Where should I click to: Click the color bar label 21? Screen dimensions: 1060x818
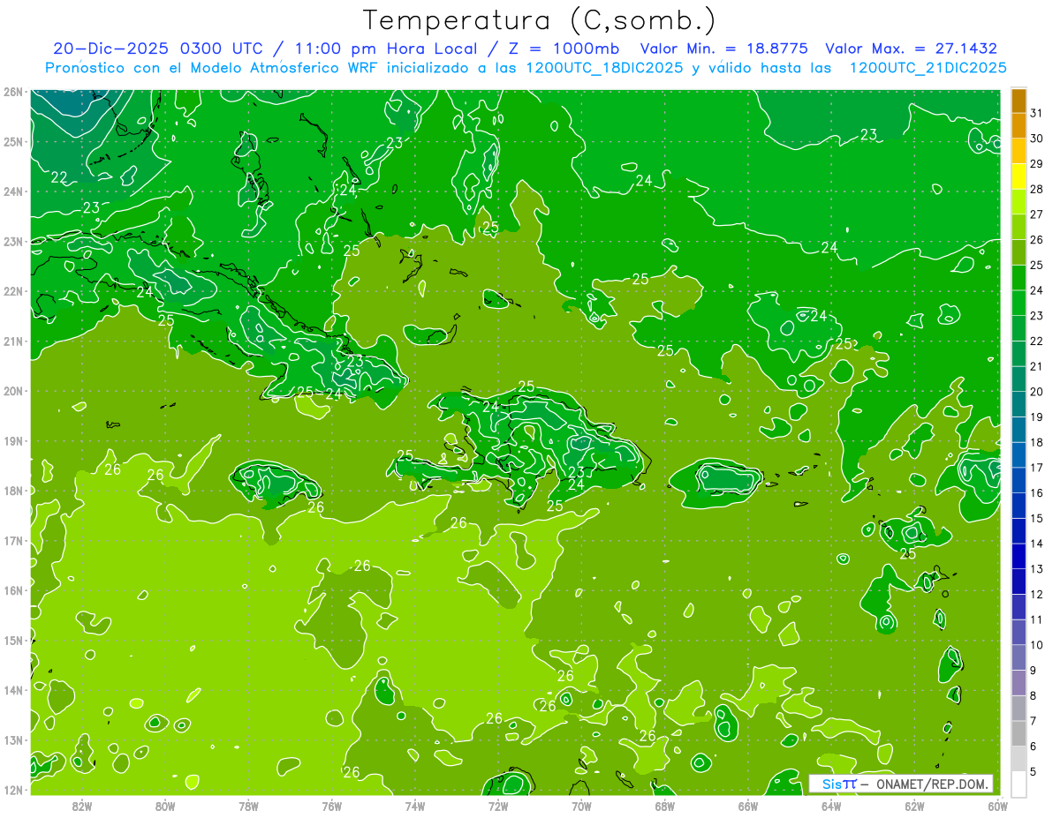1036,366
